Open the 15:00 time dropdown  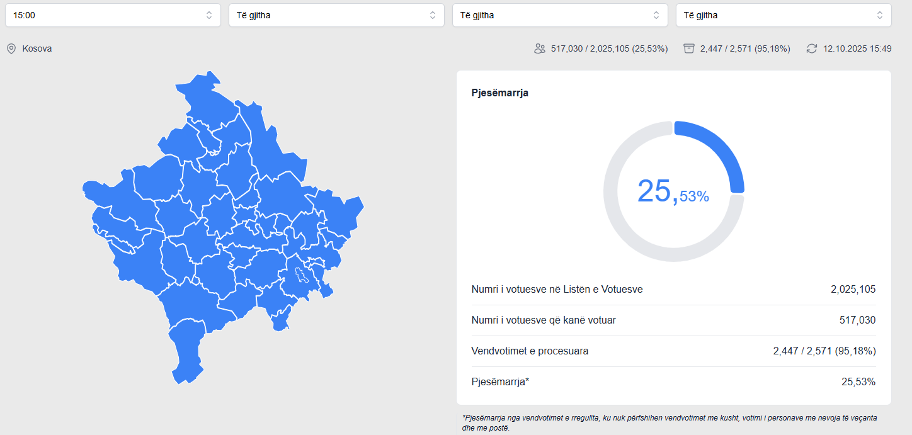[113, 15]
